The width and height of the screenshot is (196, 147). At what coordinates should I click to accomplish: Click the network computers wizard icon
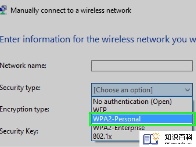tap(3, 10)
